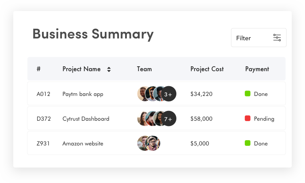Click the filter sliders icon
The height and width of the screenshot is (183, 305).
[x=277, y=38]
